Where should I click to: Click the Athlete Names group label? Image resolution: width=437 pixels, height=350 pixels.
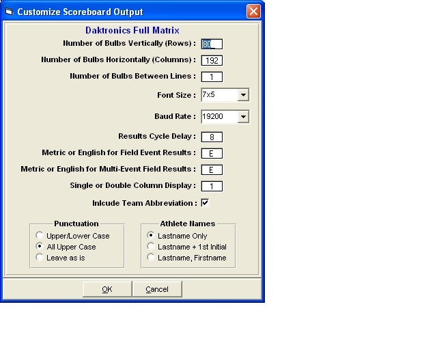(x=188, y=224)
